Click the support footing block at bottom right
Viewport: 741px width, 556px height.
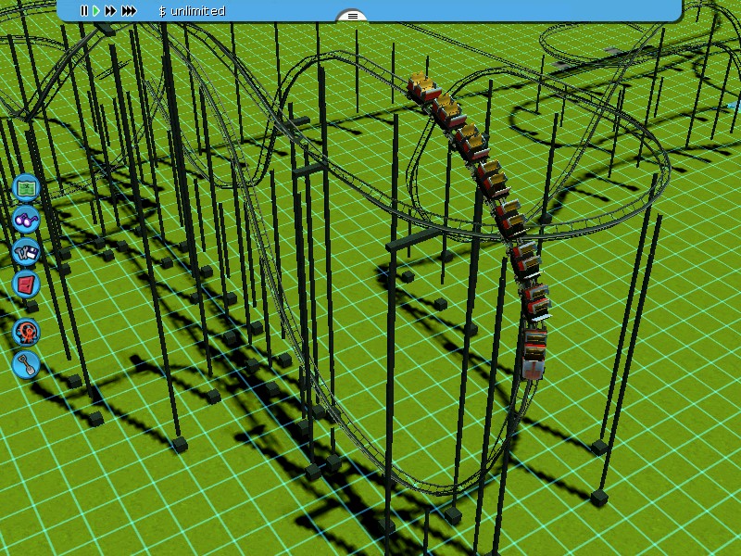(599, 498)
